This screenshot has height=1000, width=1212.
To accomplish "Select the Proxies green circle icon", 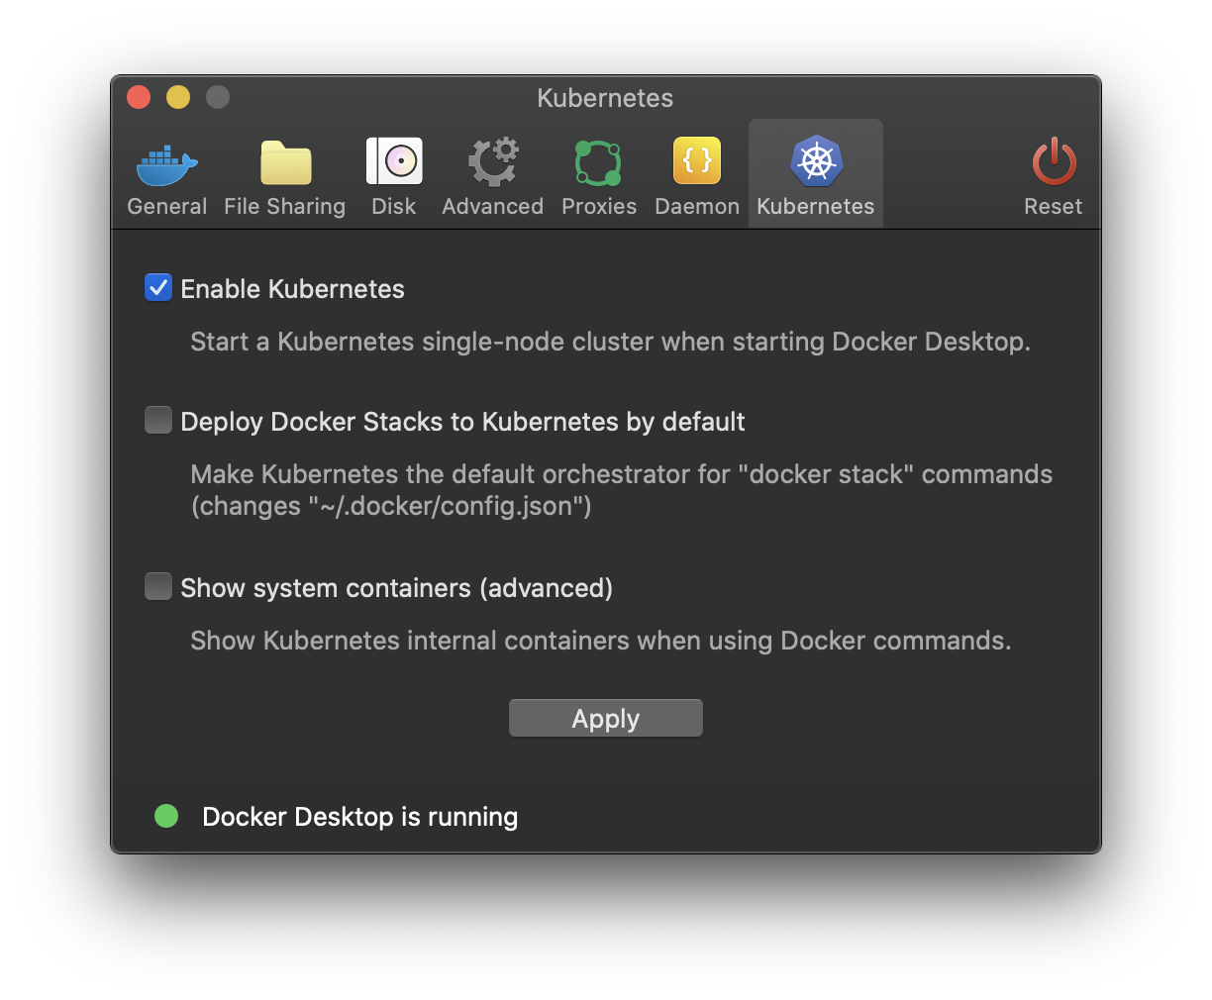I will click(x=598, y=163).
